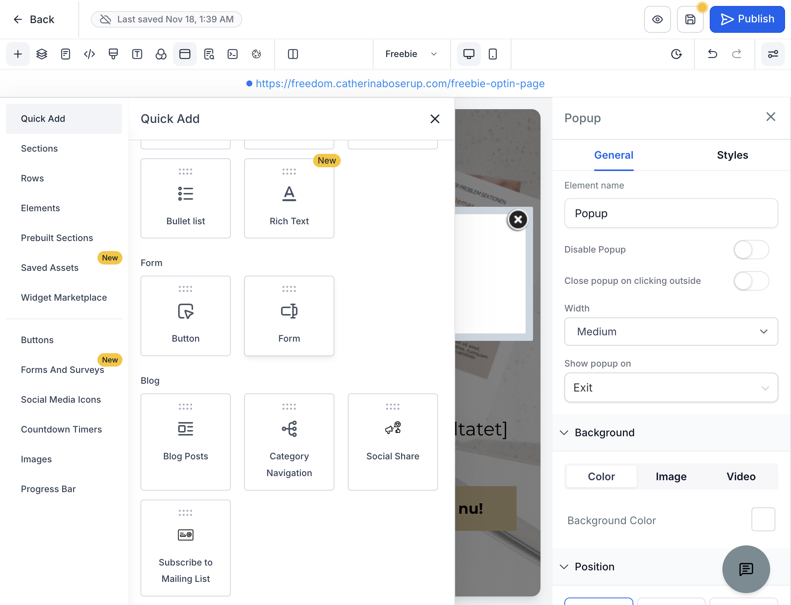Open version history clock icon
791x605 pixels.
click(x=676, y=54)
